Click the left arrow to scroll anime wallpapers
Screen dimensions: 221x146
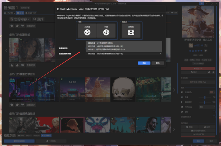(6, 50)
